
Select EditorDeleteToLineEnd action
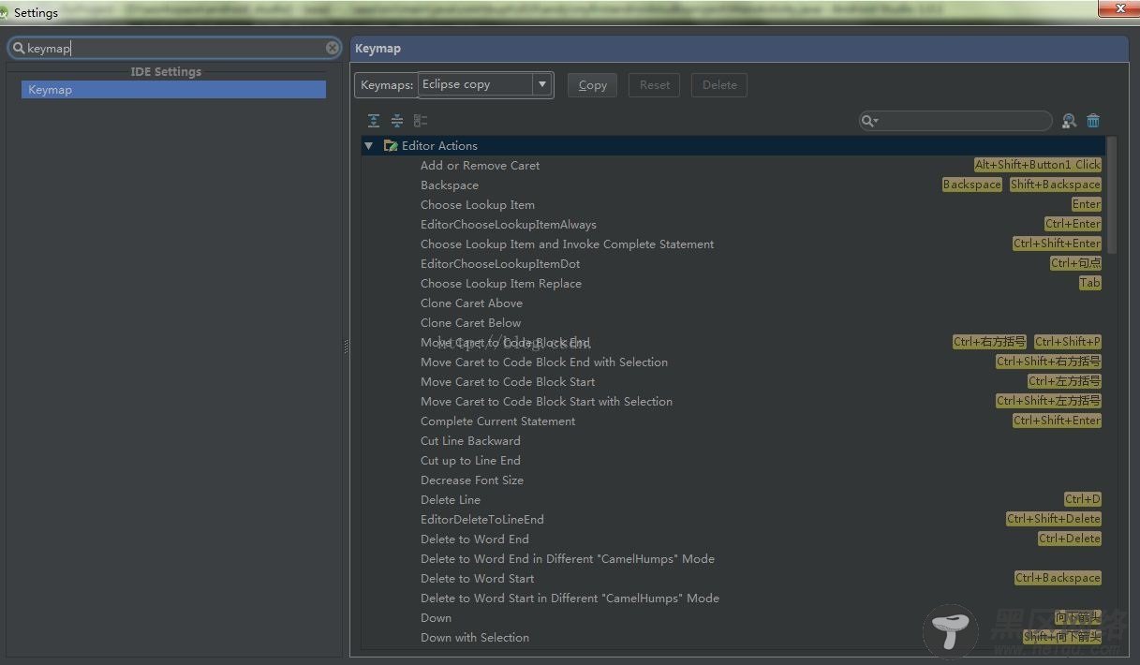click(x=482, y=520)
